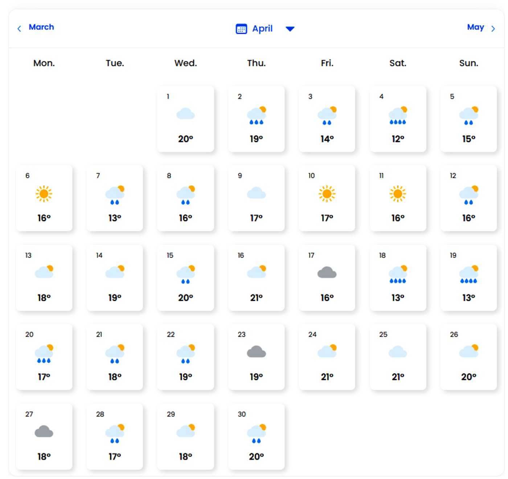Click the calendar icon beside April
The image size is (508, 479).
pyautogui.click(x=241, y=29)
